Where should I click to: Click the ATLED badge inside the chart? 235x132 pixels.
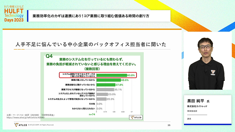click(x=135, y=117)
